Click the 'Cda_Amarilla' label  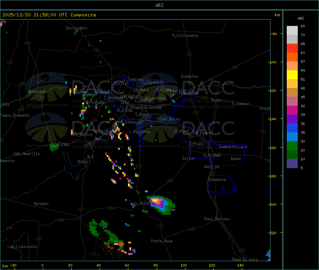(27, 154)
